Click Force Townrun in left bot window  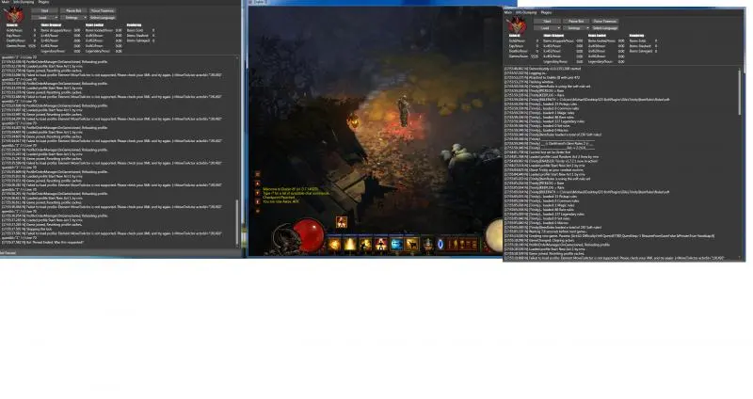pos(103,10)
